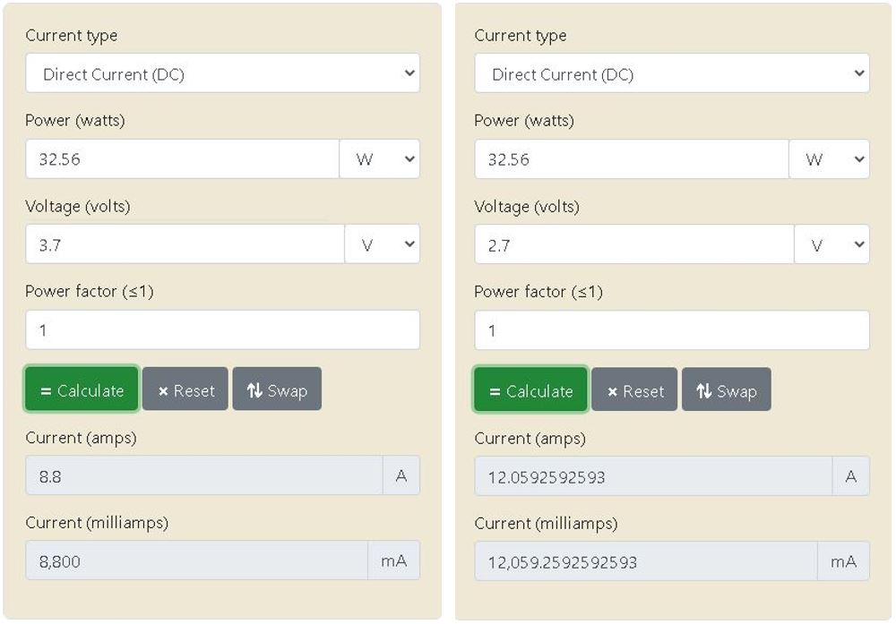Reset the right calculator form
The width and height of the screenshot is (896, 624).
click(x=634, y=390)
